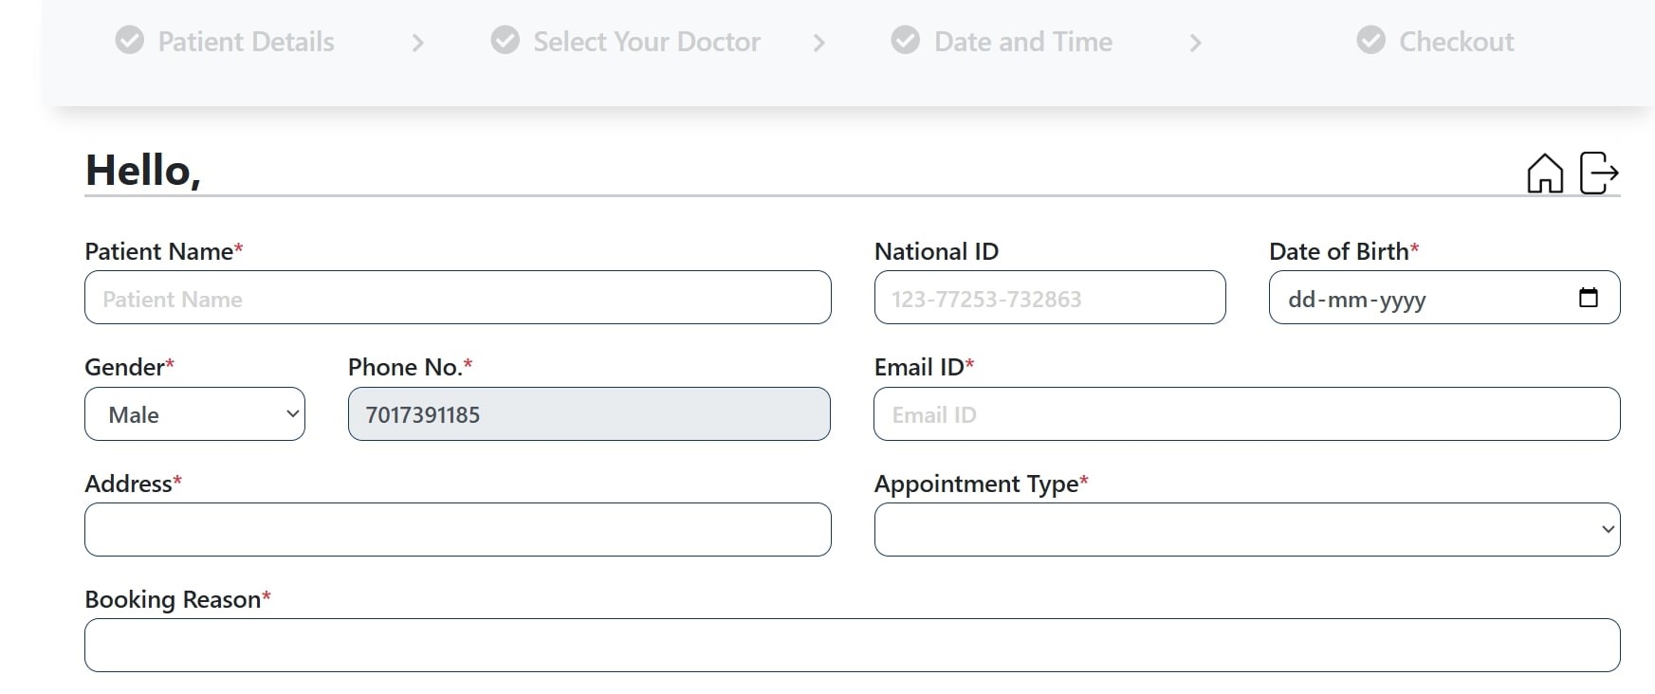The image size is (1655, 694).
Task: Expand the Appointment Type dropdown
Action: [x=1246, y=530]
